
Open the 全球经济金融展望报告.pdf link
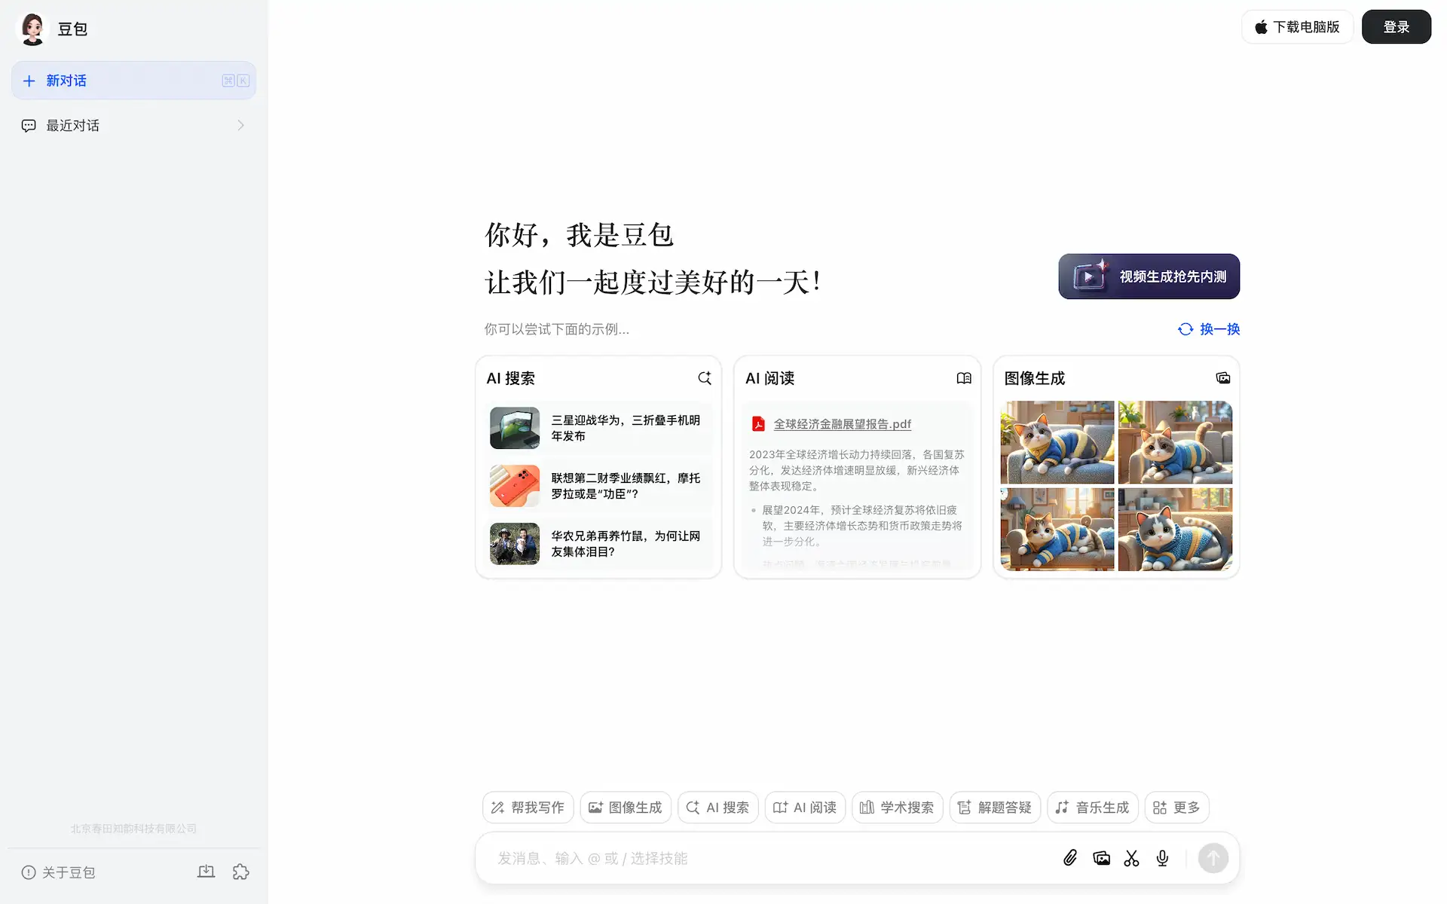(x=843, y=423)
